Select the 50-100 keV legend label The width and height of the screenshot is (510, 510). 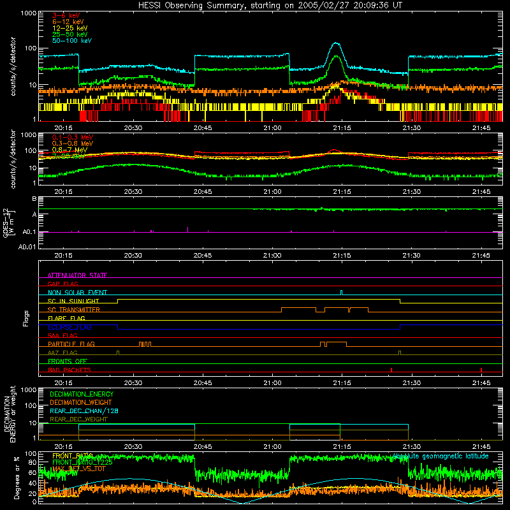[x=72, y=41]
